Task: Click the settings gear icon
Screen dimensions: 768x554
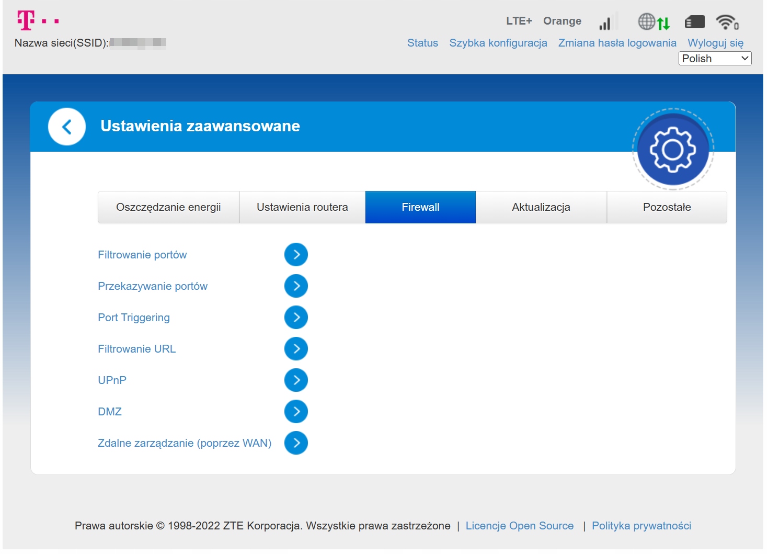Action: pyautogui.click(x=672, y=150)
